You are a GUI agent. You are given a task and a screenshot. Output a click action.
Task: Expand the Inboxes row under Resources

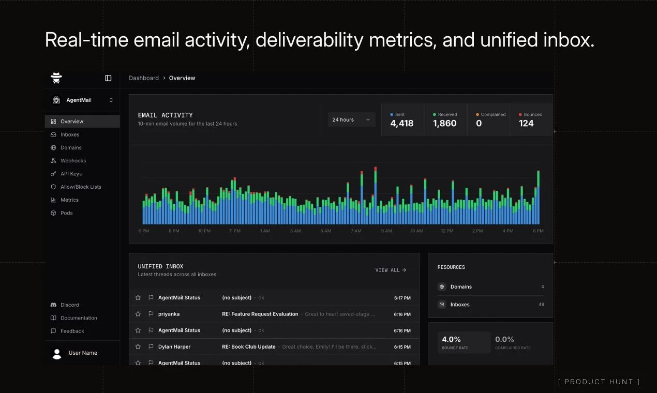pos(489,305)
